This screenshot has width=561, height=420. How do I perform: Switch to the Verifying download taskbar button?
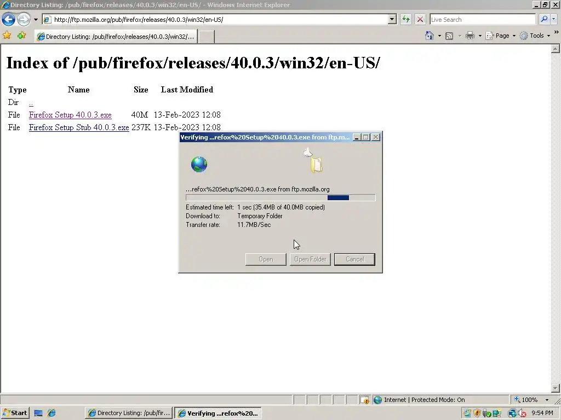[218, 413]
